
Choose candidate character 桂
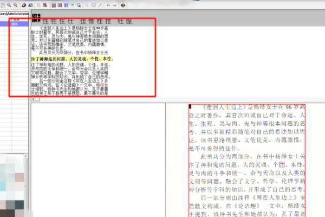(x=100, y=21)
